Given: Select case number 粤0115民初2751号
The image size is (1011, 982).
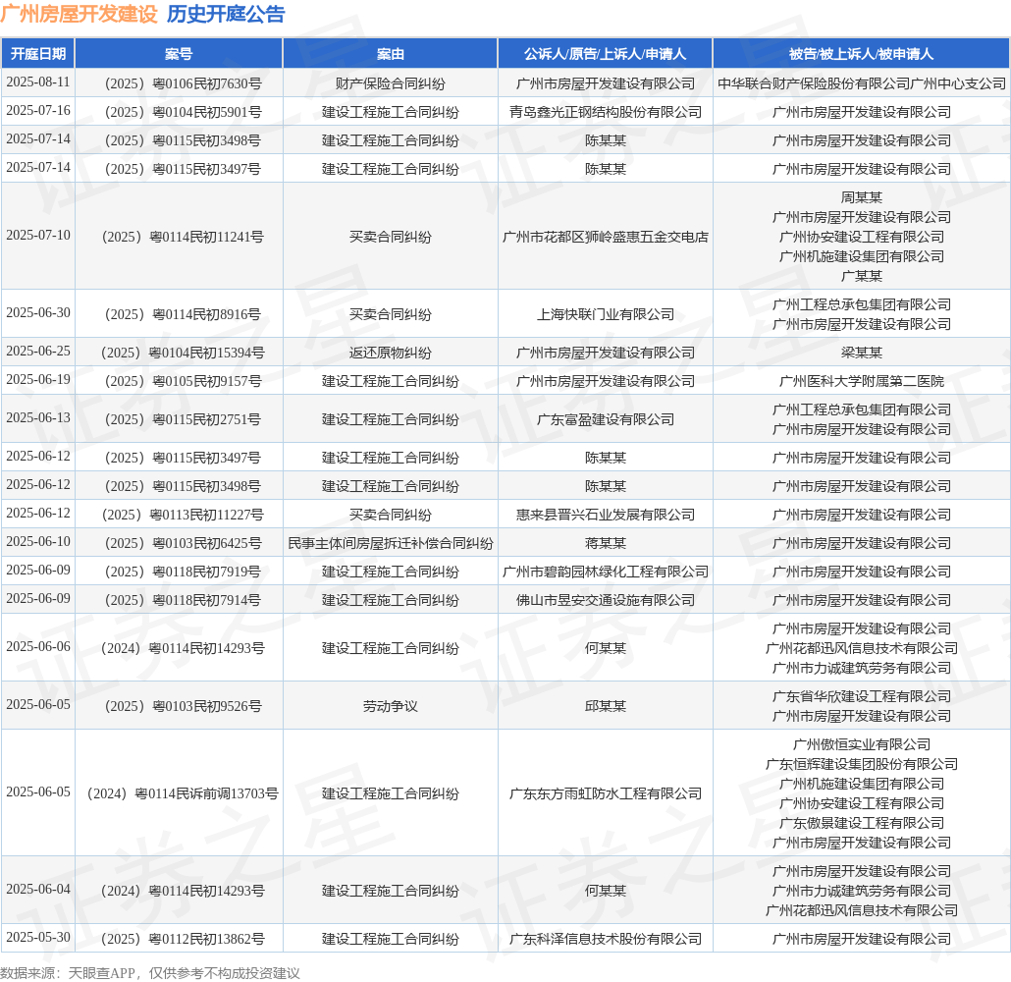Looking at the screenshot, I should click(184, 419).
